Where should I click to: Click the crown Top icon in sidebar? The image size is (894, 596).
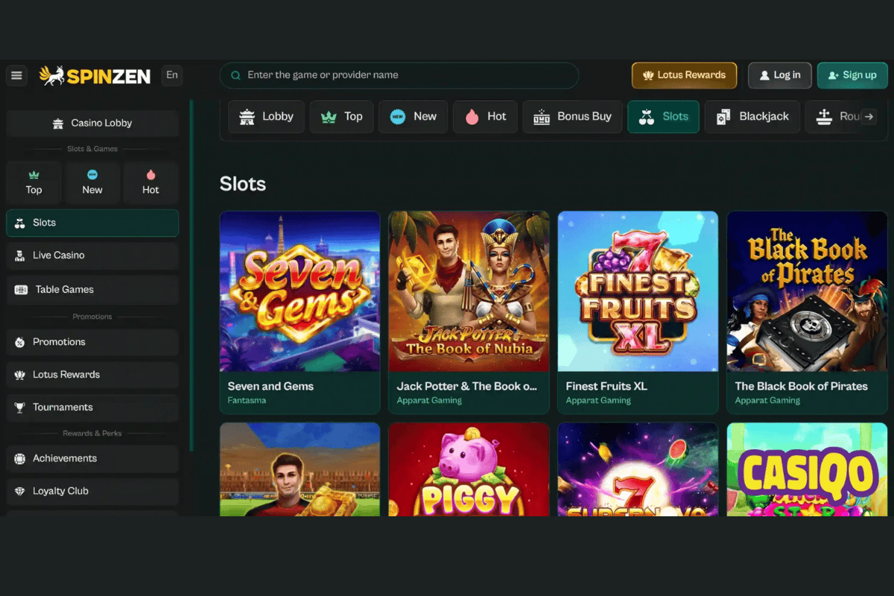tap(34, 175)
